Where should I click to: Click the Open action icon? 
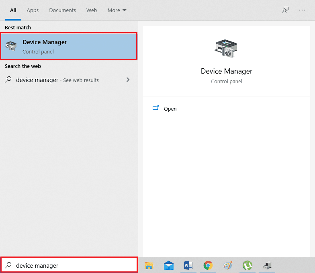point(155,108)
